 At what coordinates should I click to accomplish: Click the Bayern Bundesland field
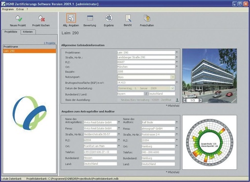(130, 94)
